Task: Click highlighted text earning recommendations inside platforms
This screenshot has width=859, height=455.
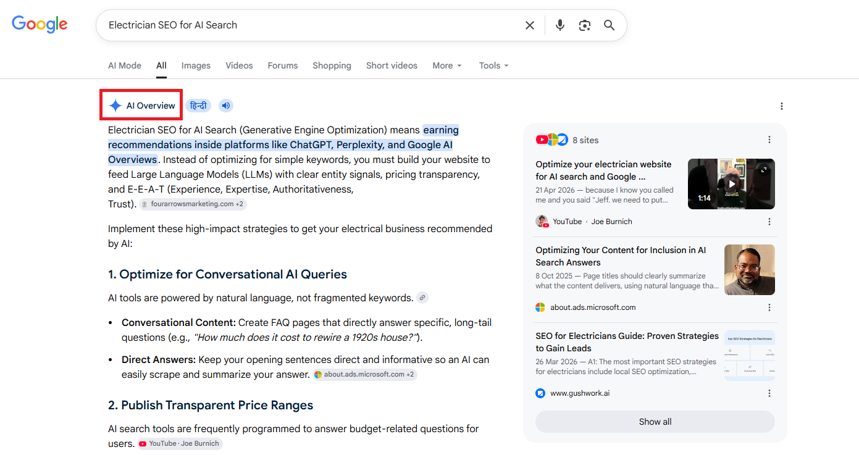Action: (x=283, y=144)
